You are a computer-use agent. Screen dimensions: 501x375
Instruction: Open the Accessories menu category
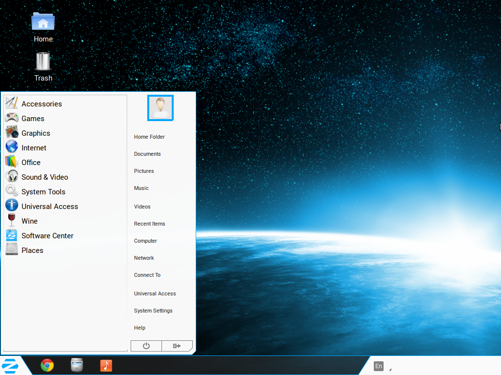(42, 104)
